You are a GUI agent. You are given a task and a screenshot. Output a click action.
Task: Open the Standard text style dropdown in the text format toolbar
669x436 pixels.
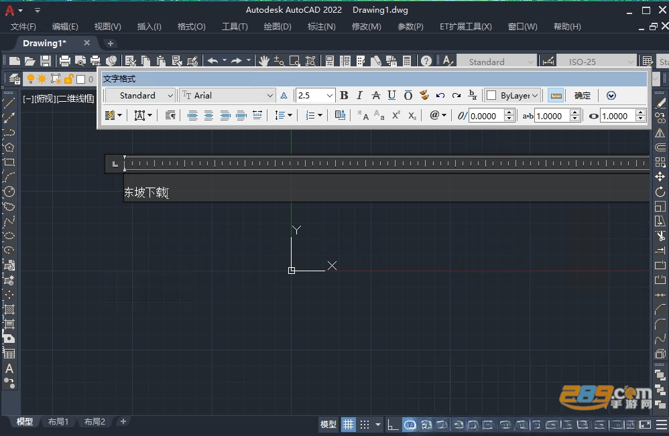click(140, 96)
